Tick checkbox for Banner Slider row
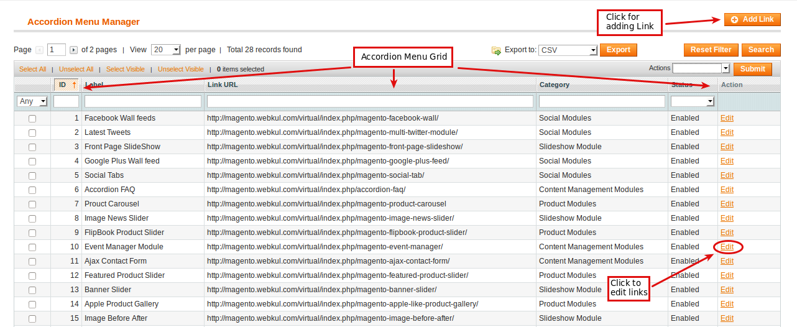The width and height of the screenshot is (797, 327). (x=32, y=290)
